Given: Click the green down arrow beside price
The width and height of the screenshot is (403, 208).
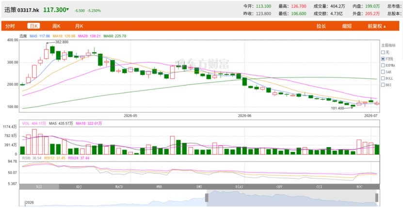Looking at the screenshot, I should [x=67, y=10].
